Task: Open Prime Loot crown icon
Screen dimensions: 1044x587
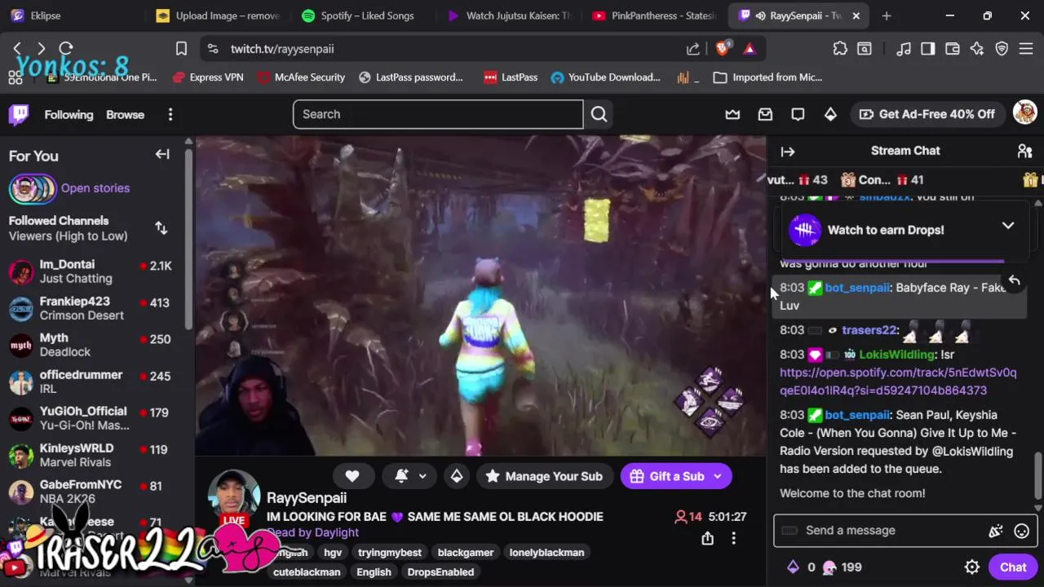Action: [732, 114]
